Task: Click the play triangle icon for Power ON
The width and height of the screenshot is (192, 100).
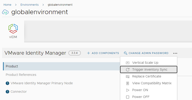Action: point(128,90)
